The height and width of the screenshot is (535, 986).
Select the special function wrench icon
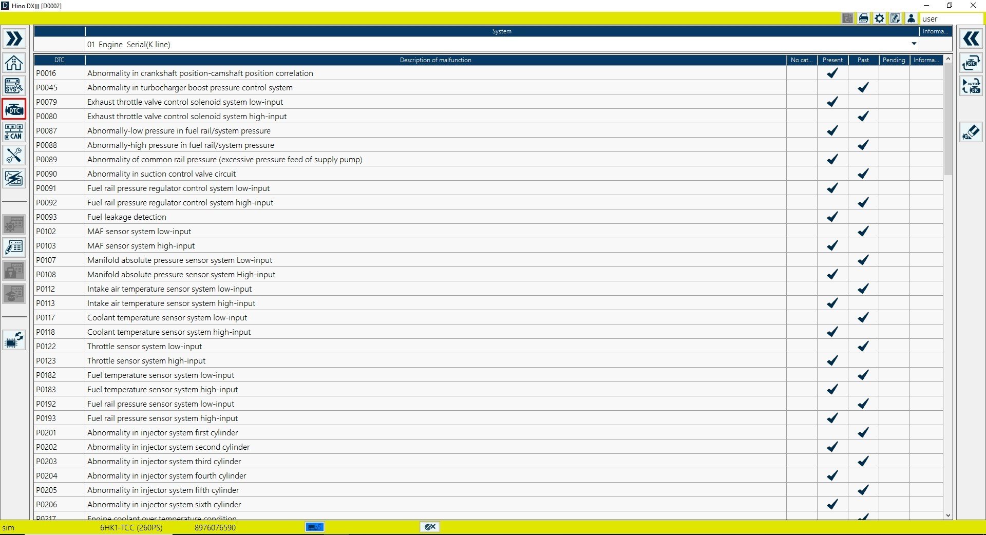[14, 155]
